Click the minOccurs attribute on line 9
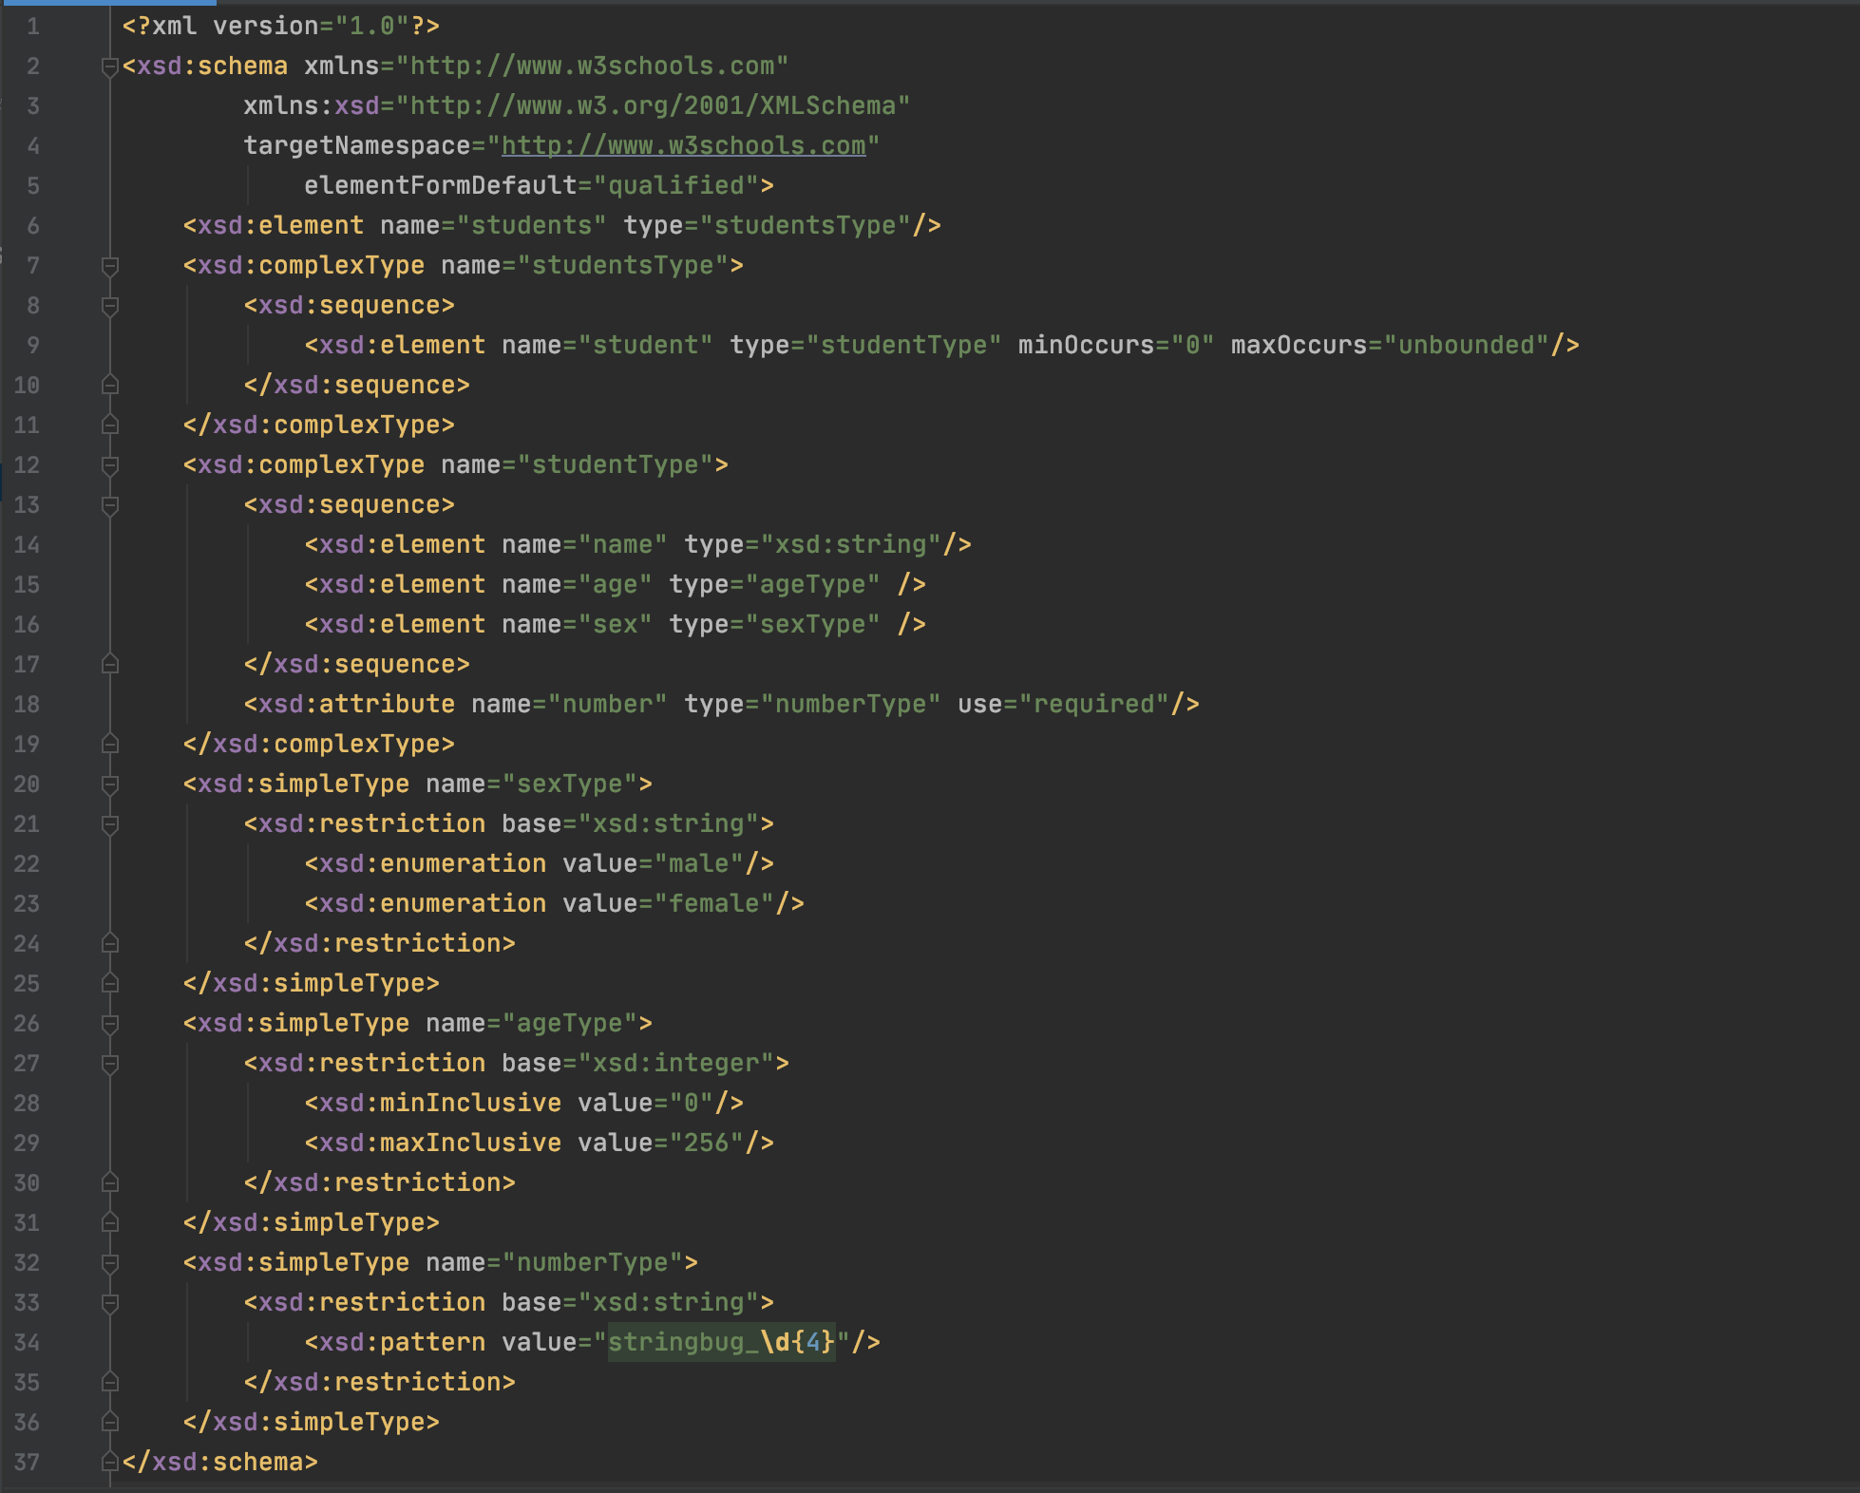 [1087, 346]
